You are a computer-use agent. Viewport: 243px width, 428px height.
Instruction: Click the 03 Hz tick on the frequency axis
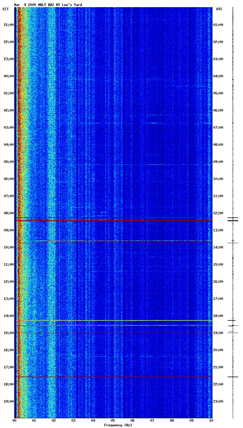coord(74,421)
